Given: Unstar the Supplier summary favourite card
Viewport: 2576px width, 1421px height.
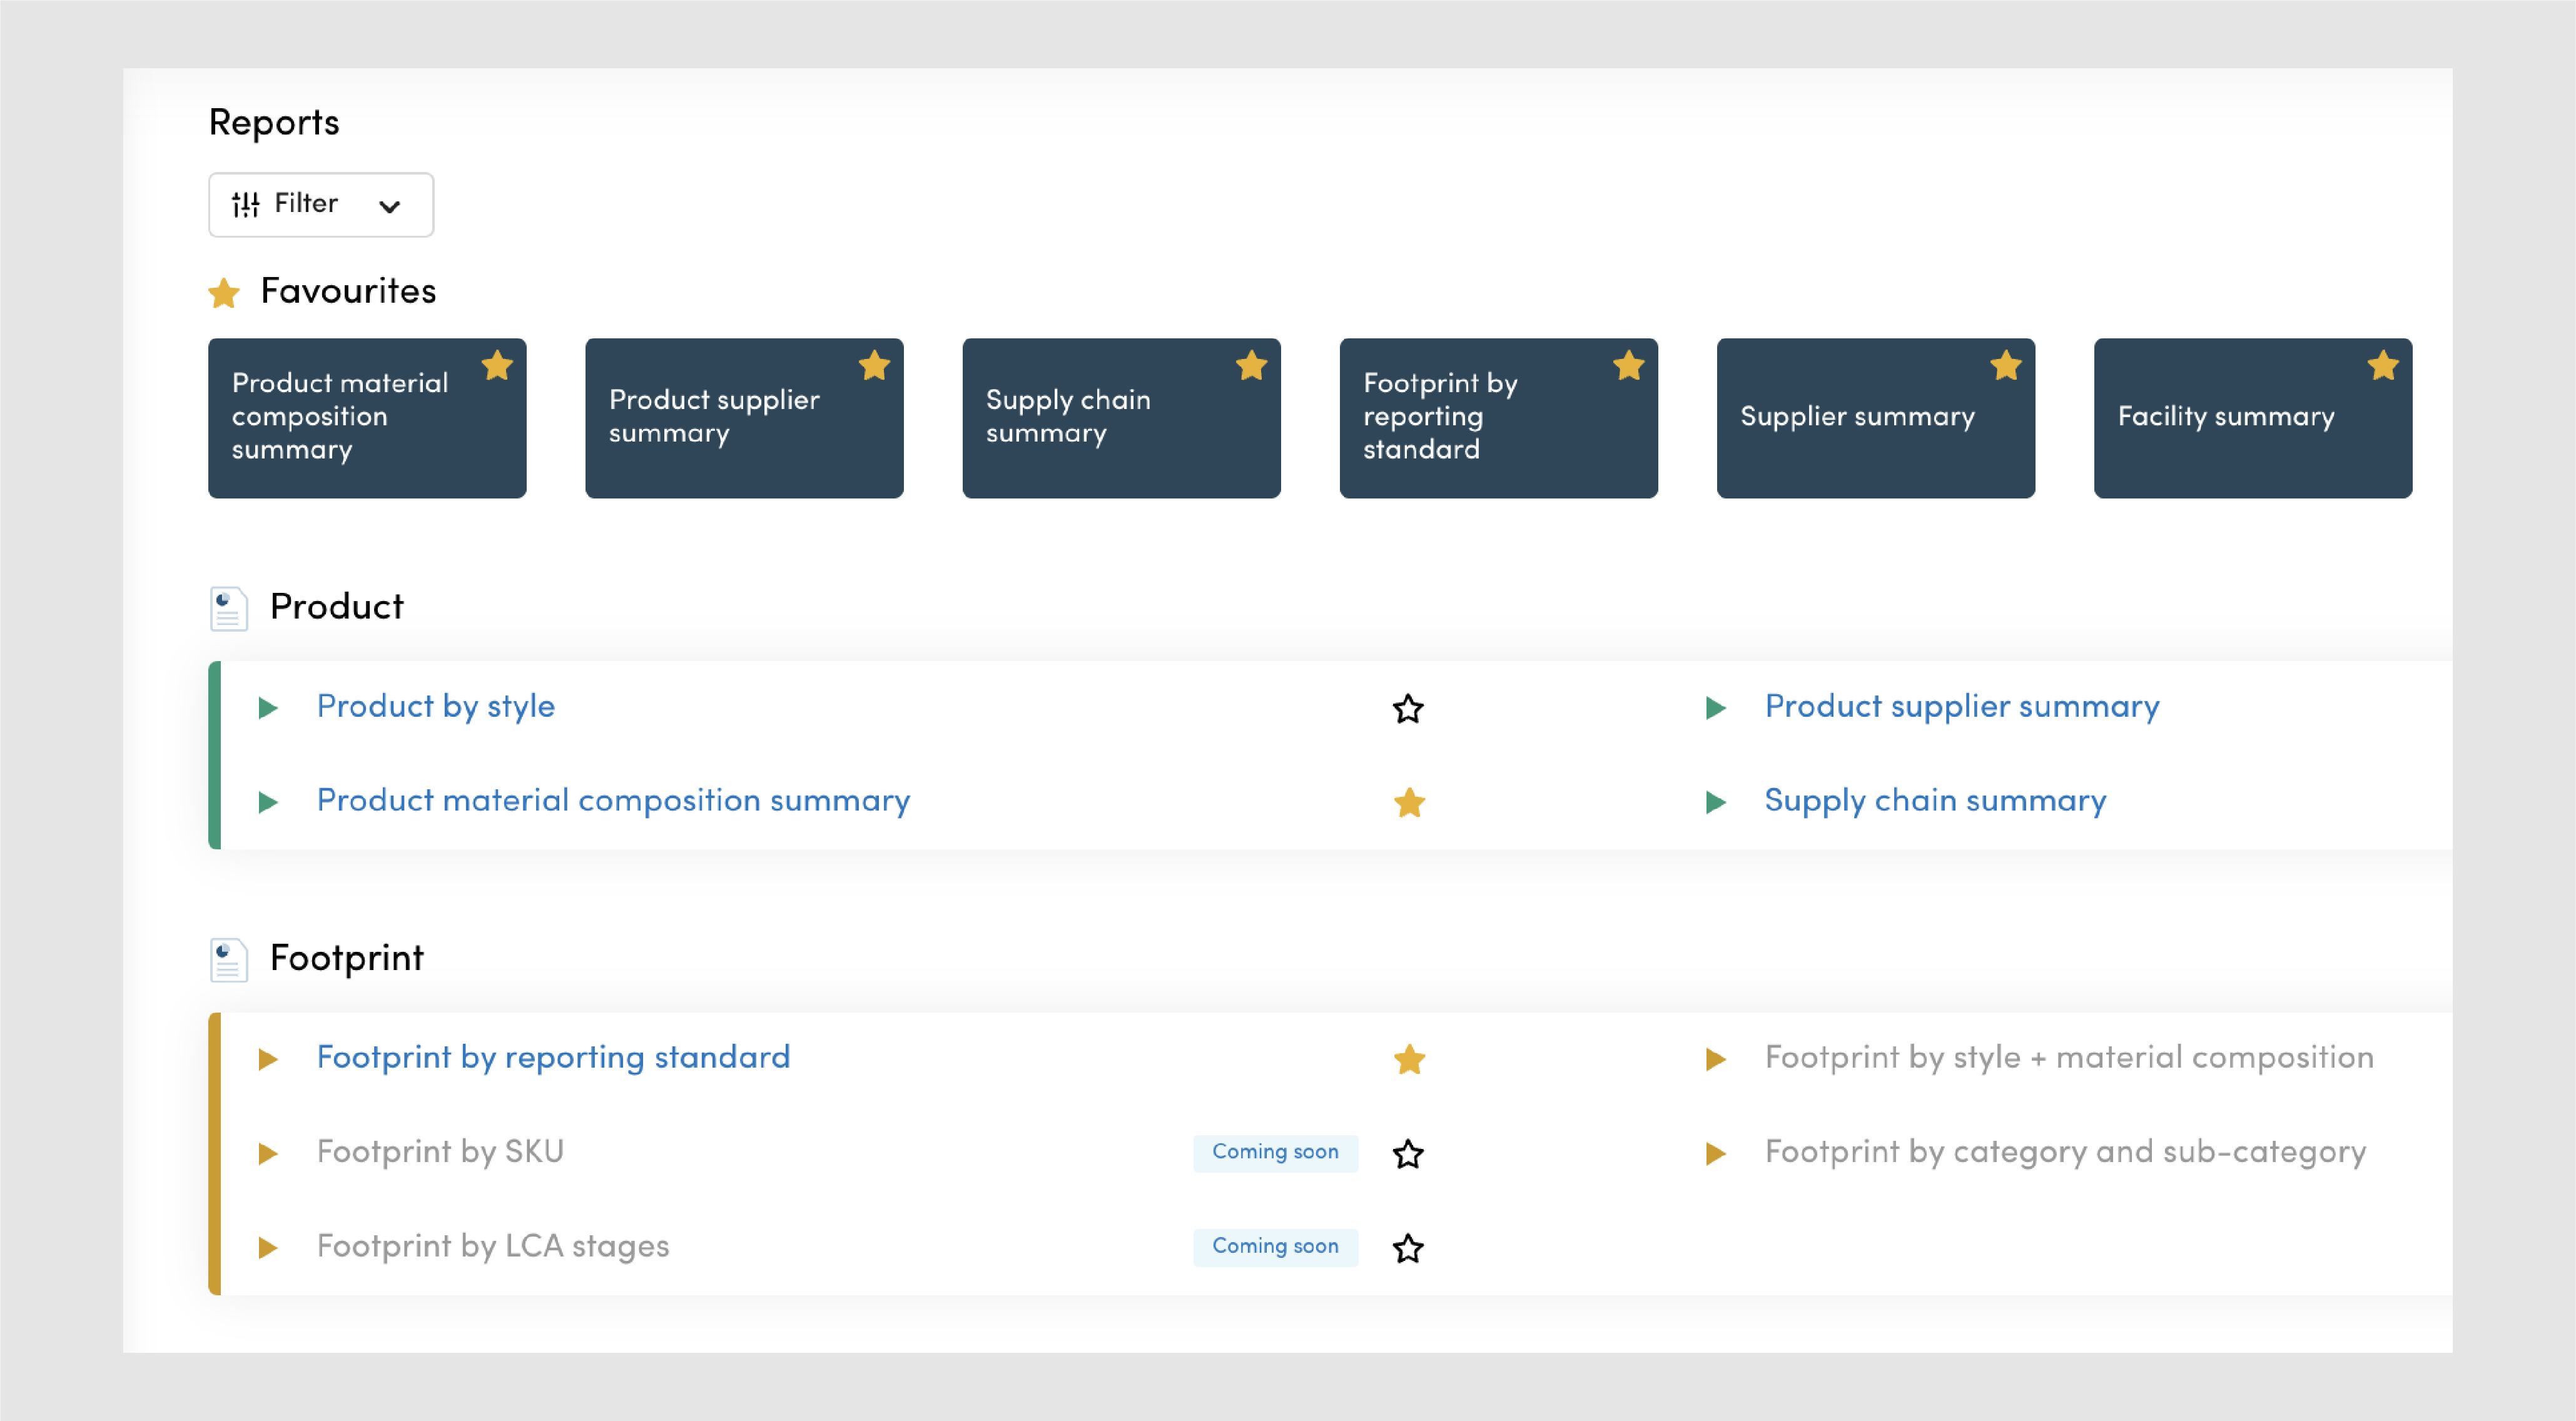Looking at the screenshot, I should click(x=2005, y=366).
